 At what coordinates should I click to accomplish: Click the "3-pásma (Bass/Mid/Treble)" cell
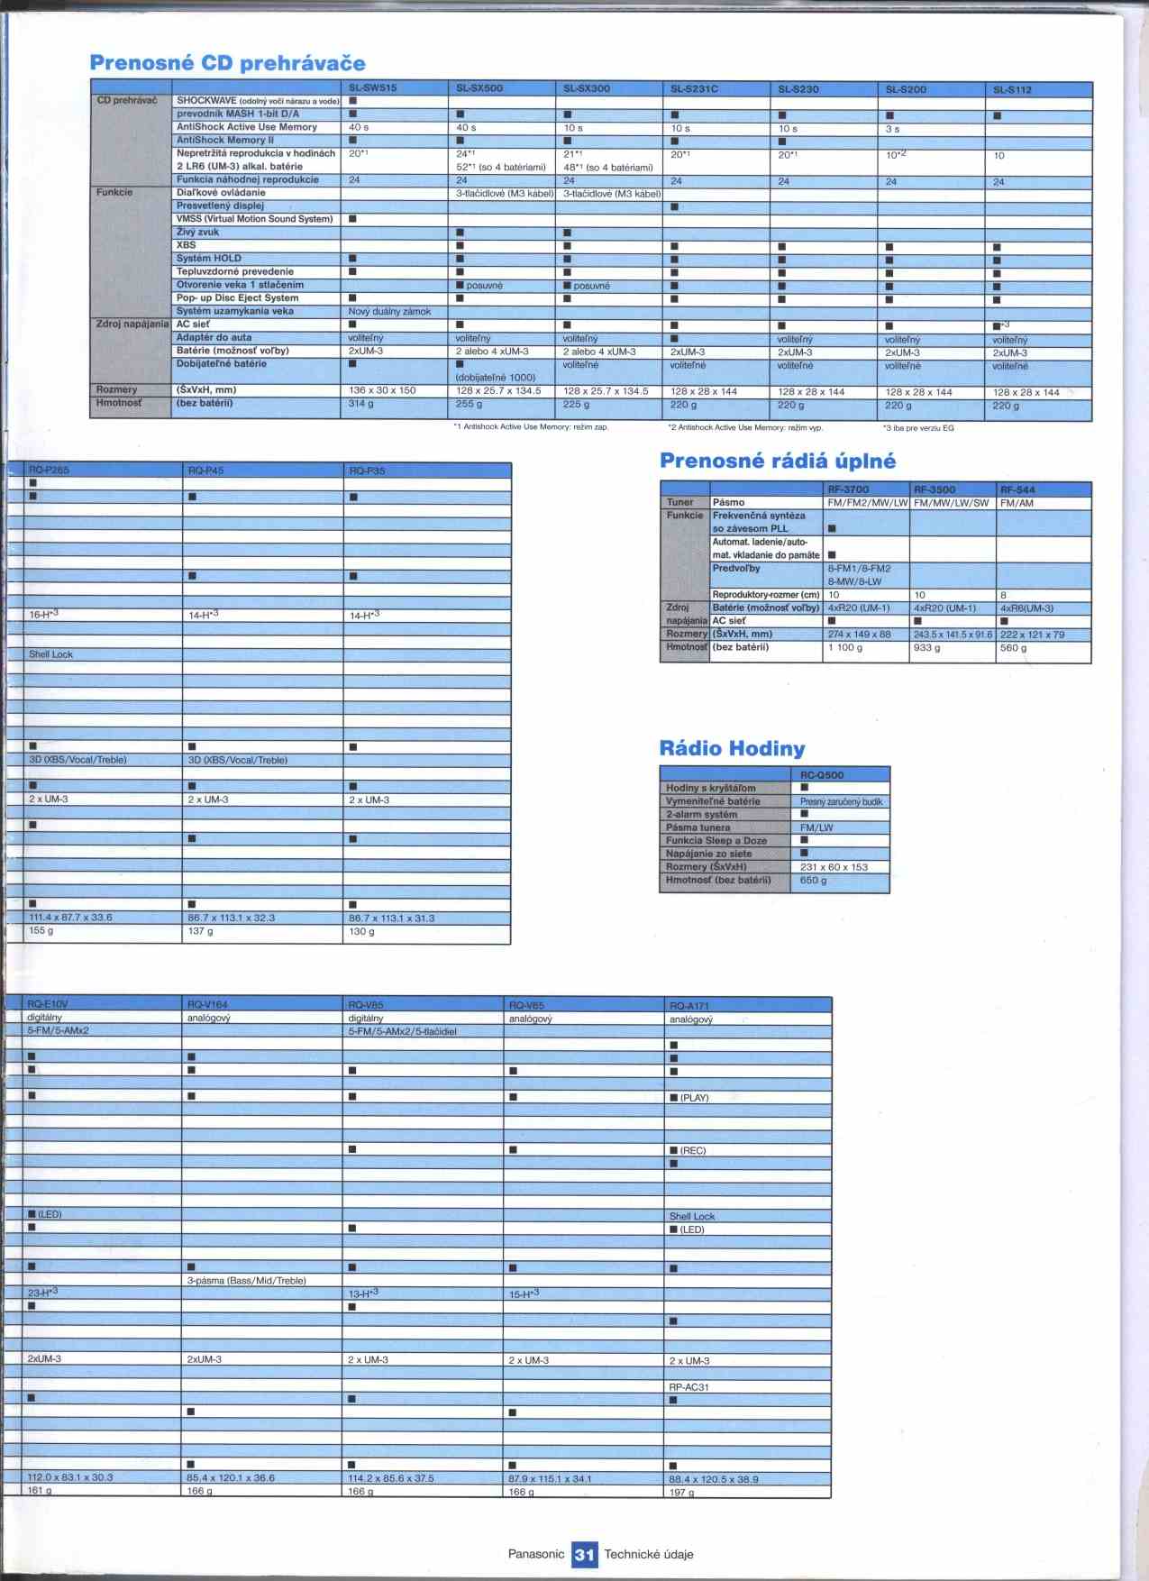click(246, 1280)
